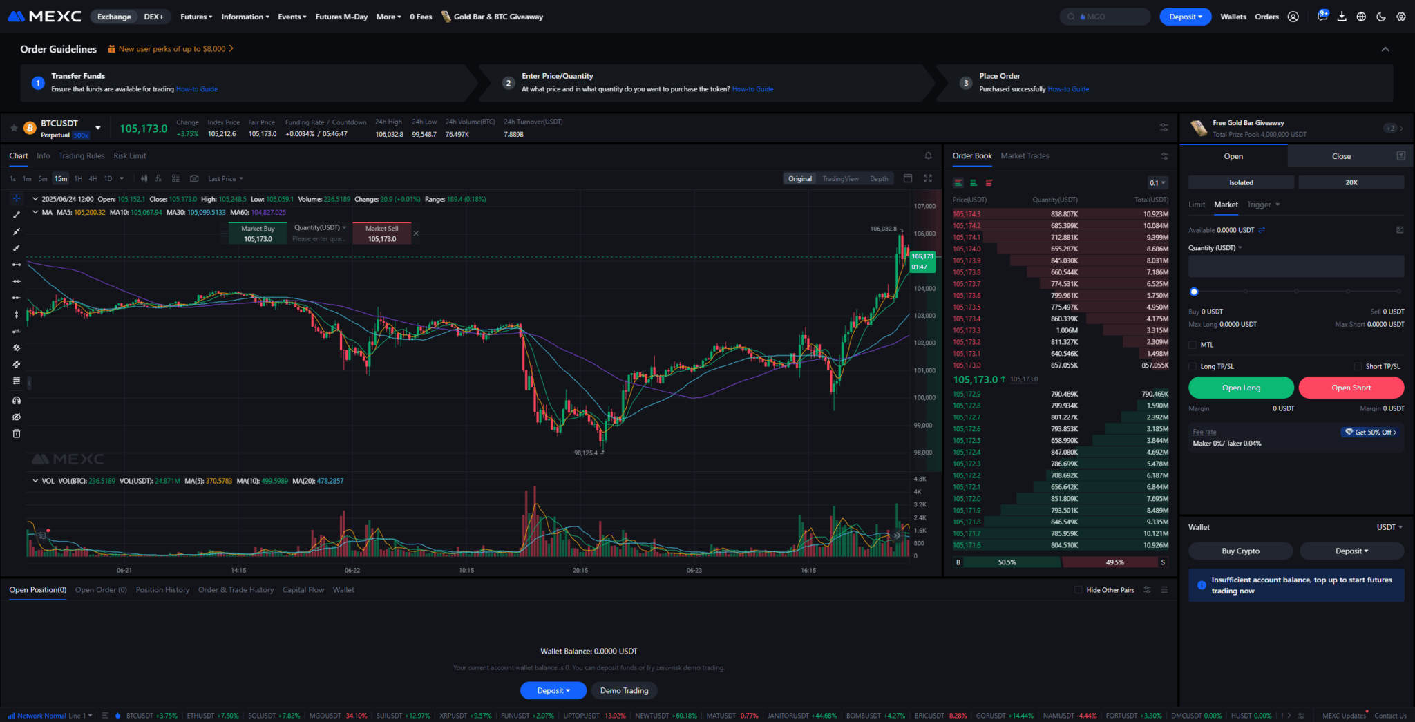Open the camera screenshot tool on chart toolbar
Image resolution: width=1415 pixels, height=722 pixels.
195,178
